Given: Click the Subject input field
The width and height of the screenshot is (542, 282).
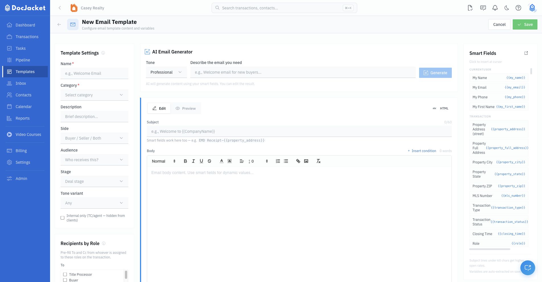Looking at the screenshot, I should tap(299, 131).
